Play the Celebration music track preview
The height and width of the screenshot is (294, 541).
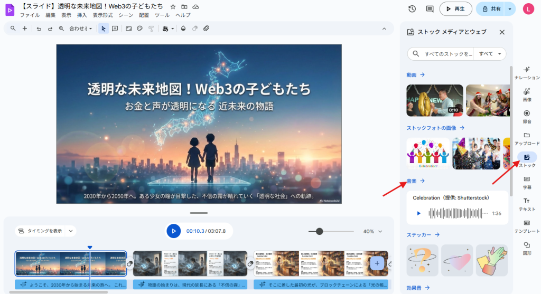(419, 213)
